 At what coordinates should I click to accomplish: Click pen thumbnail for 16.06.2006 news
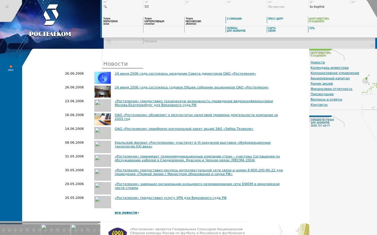[102, 119]
